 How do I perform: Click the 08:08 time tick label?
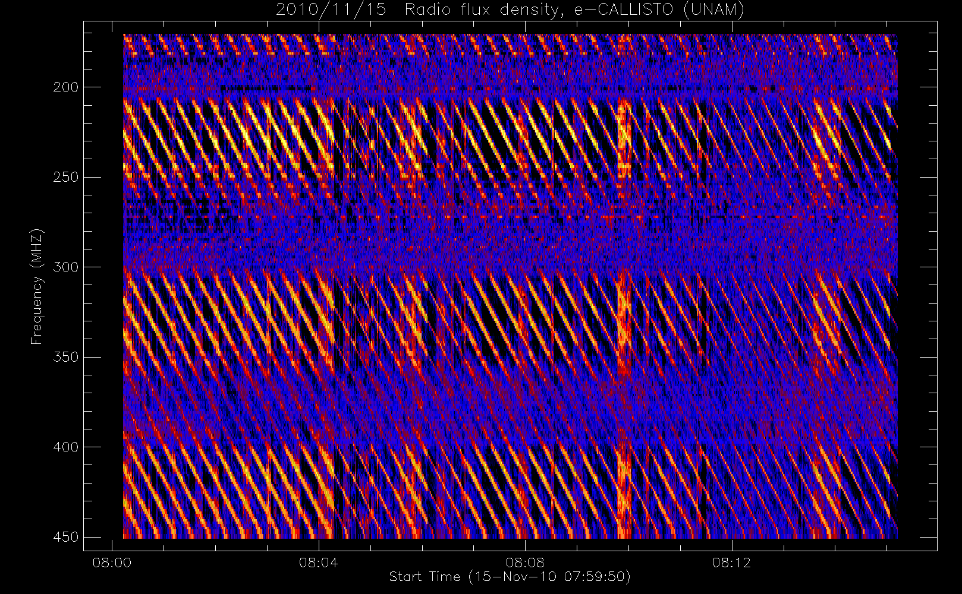tap(524, 562)
